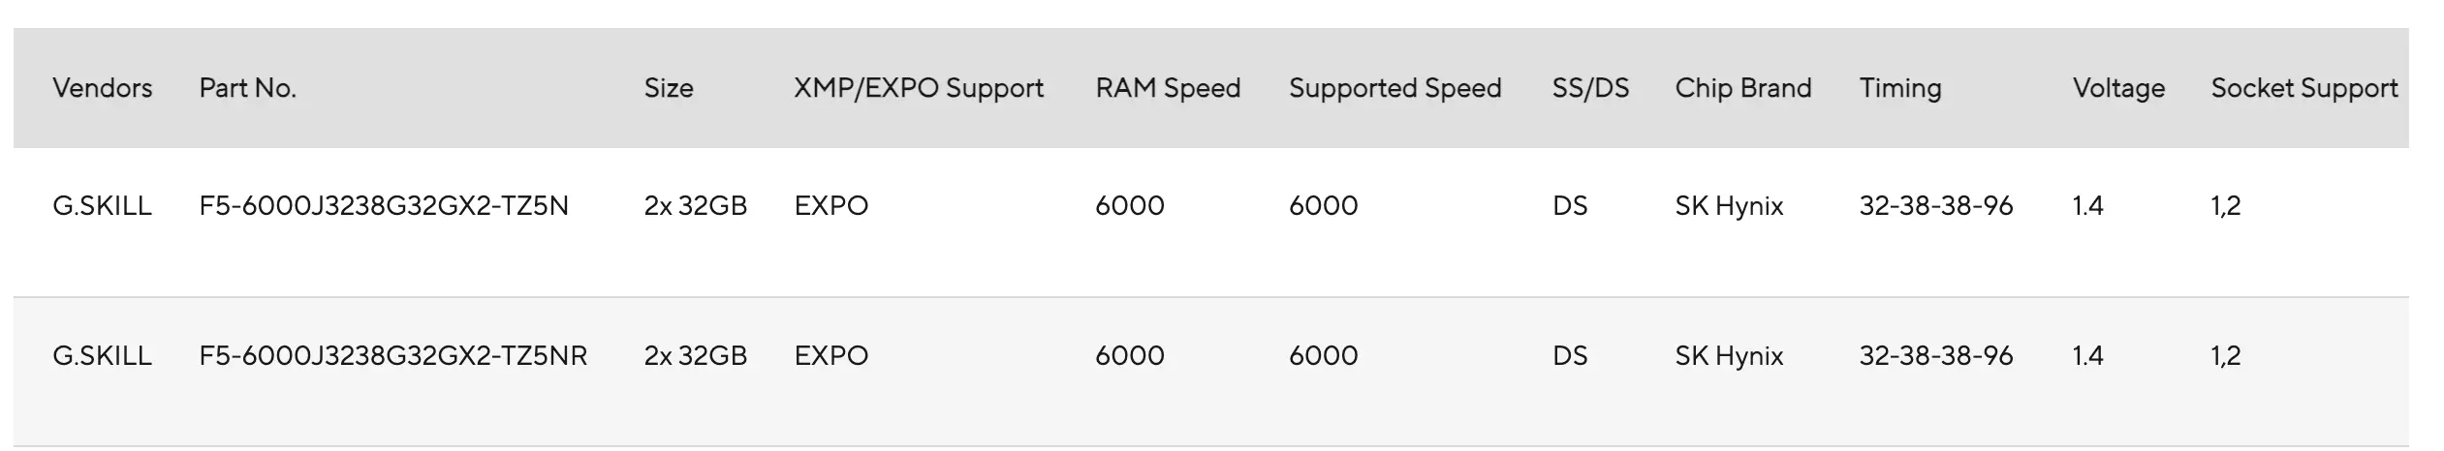Click G.SKILL vendor in first row
The height and width of the screenshot is (451, 2444).
tap(102, 205)
